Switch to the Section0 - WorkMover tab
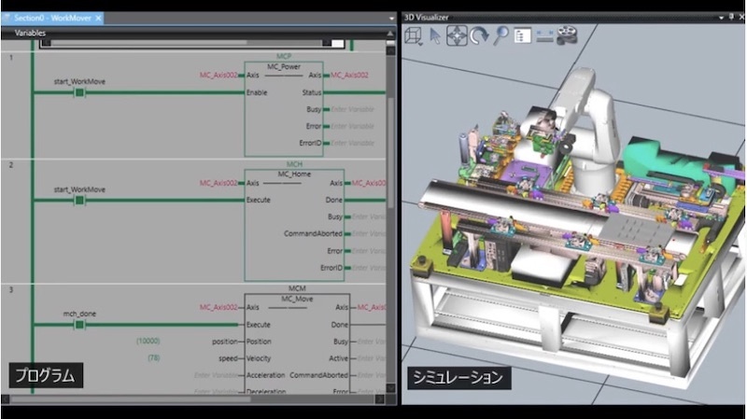 (52, 18)
